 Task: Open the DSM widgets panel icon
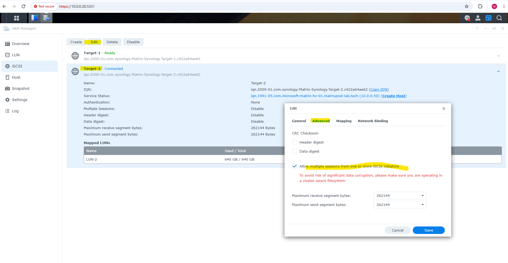(x=489, y=18)
